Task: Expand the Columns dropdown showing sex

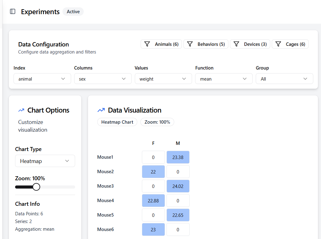Action: 103,79
